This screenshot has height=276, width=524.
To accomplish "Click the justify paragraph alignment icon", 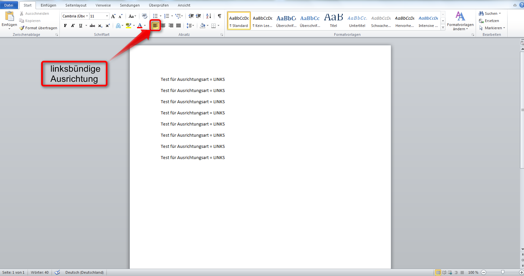I will (x=179, y=26).
